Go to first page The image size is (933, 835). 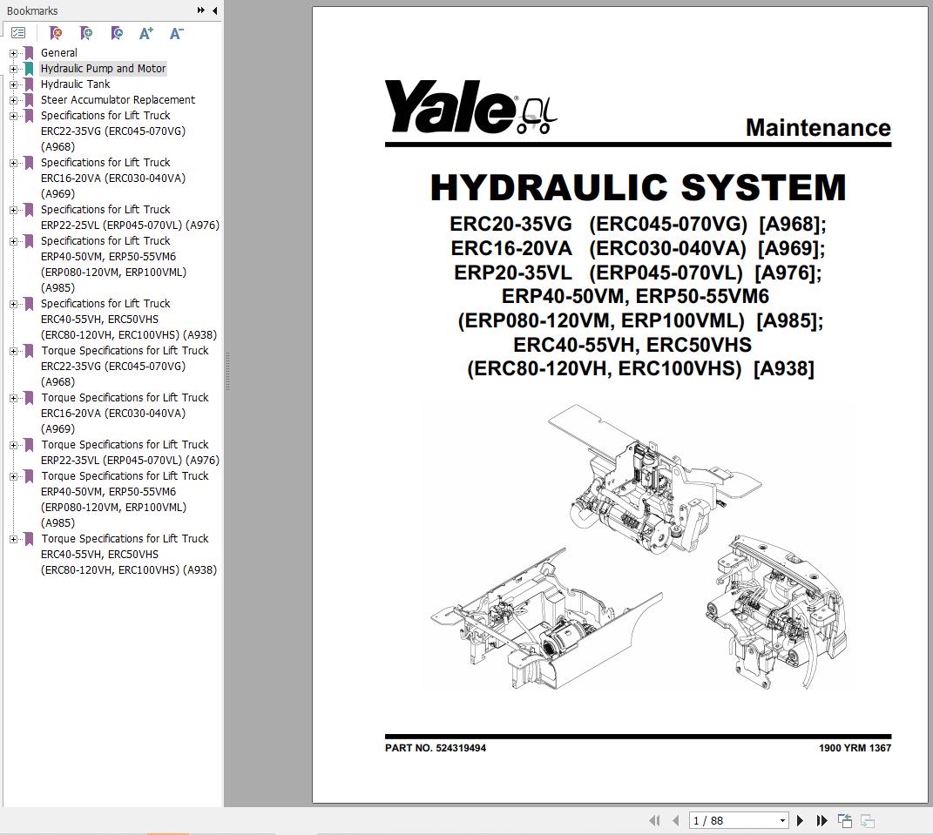pyautogui.click(x=654, y=821)
